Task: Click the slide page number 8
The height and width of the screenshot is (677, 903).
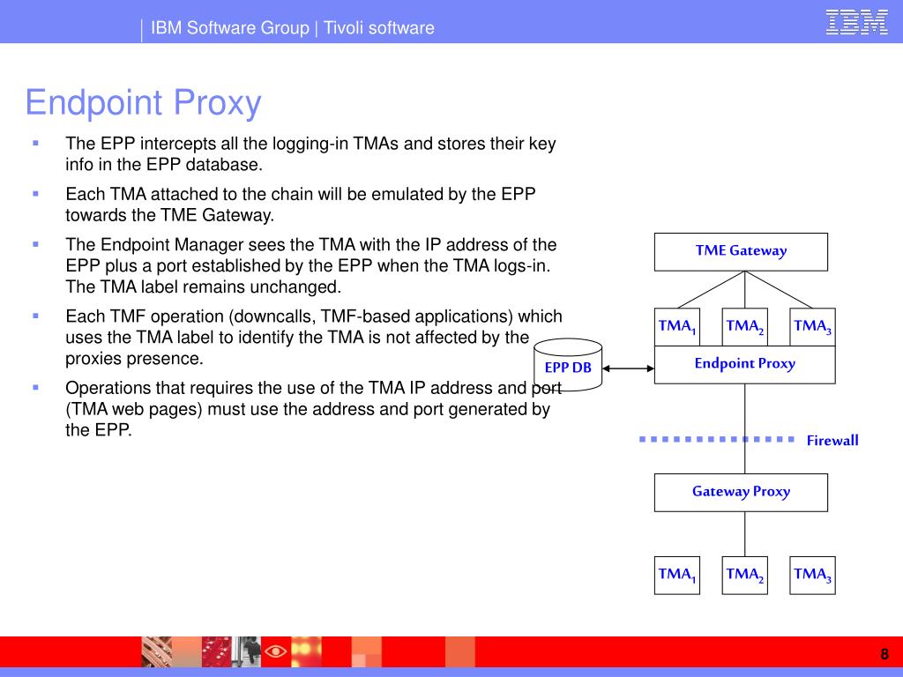Action: tap(884, 654)
